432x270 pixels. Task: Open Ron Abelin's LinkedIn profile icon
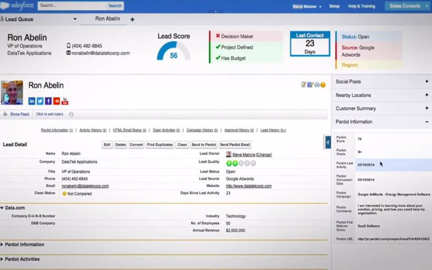[x=31, y=101]
